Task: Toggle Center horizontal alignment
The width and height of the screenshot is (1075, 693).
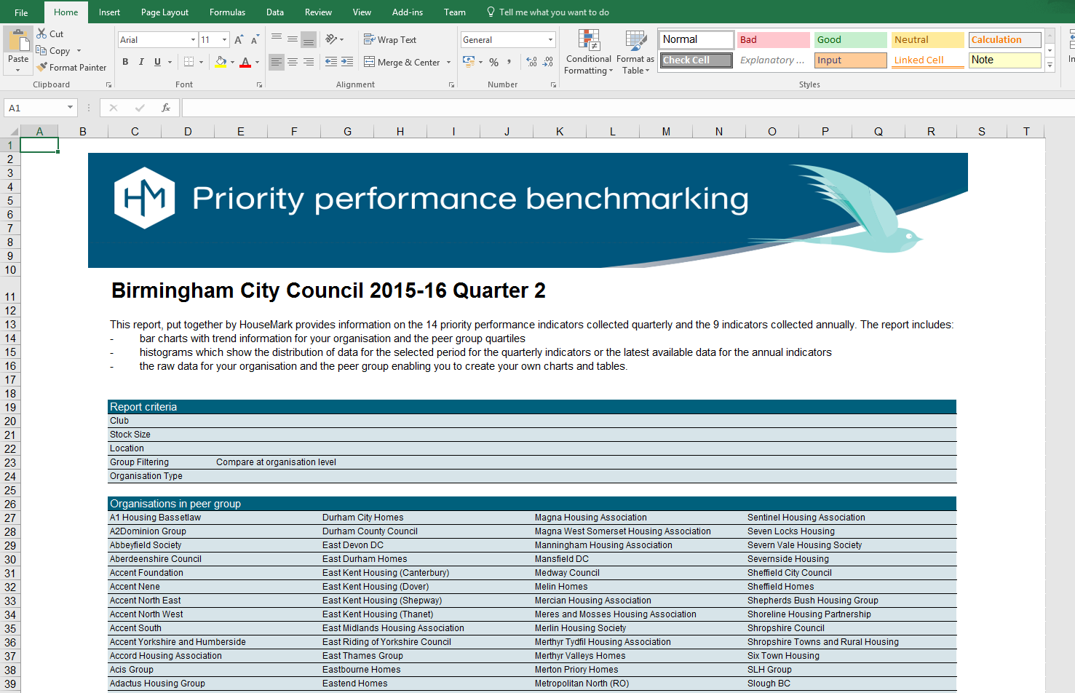Action: point(293,62)
